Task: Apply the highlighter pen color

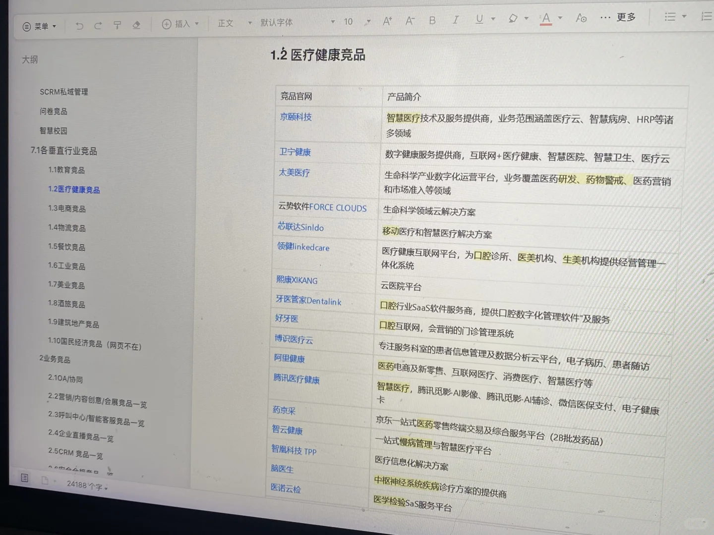Action: (513, 18)
